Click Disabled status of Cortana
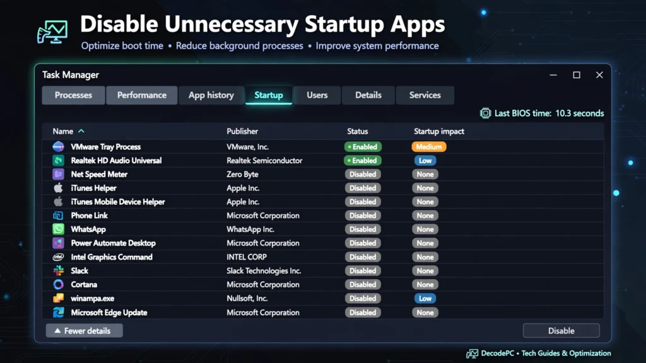Image resolution: width=646 pixels, height=363 pixels. (x=363, y=284)
